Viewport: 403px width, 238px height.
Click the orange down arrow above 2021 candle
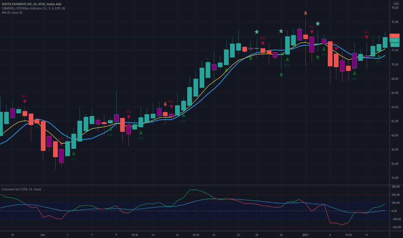point(306,13)
